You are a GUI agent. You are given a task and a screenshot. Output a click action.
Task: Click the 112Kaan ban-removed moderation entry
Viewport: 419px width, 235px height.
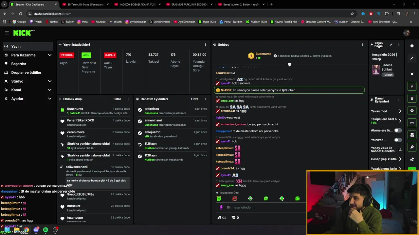pyautogui.click(x=173, y=146)
